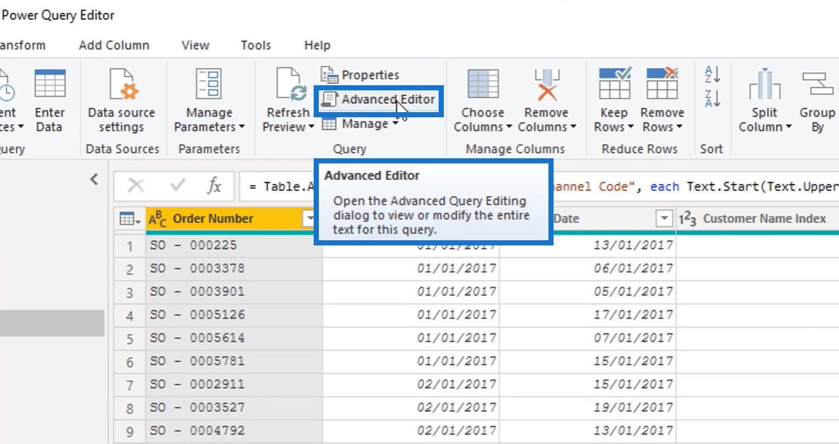839x444 pixels.
Task: Open the table menu icon in the grid corner
Action: click(x=130, y=219)
